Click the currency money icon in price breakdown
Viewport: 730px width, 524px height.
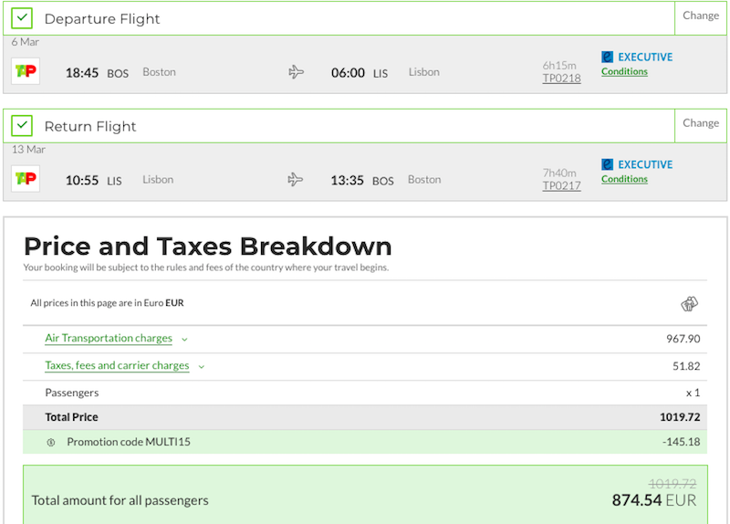coord(690,304)
